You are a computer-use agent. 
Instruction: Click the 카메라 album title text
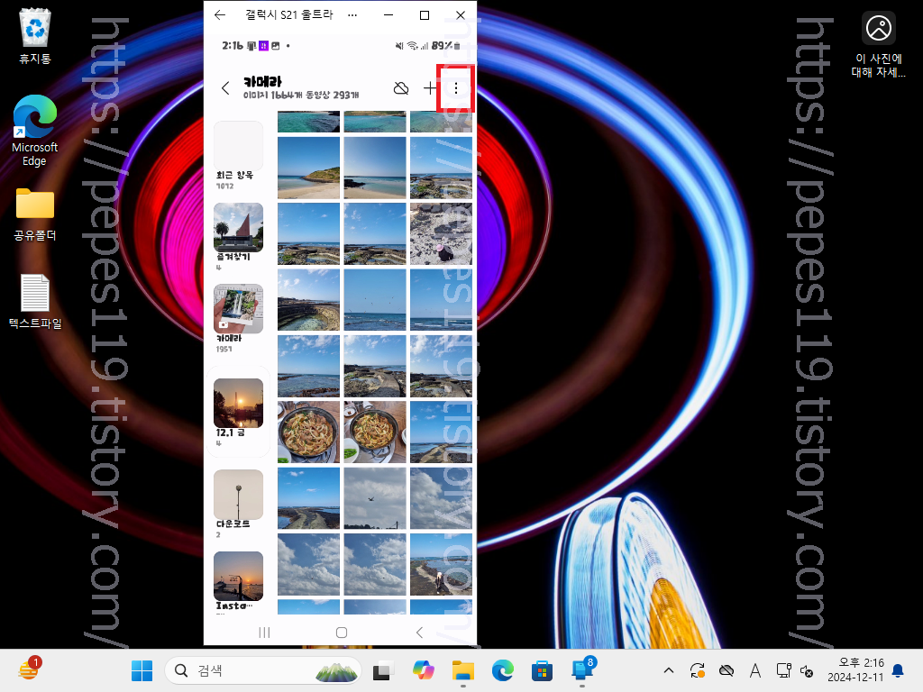point(262,81)
